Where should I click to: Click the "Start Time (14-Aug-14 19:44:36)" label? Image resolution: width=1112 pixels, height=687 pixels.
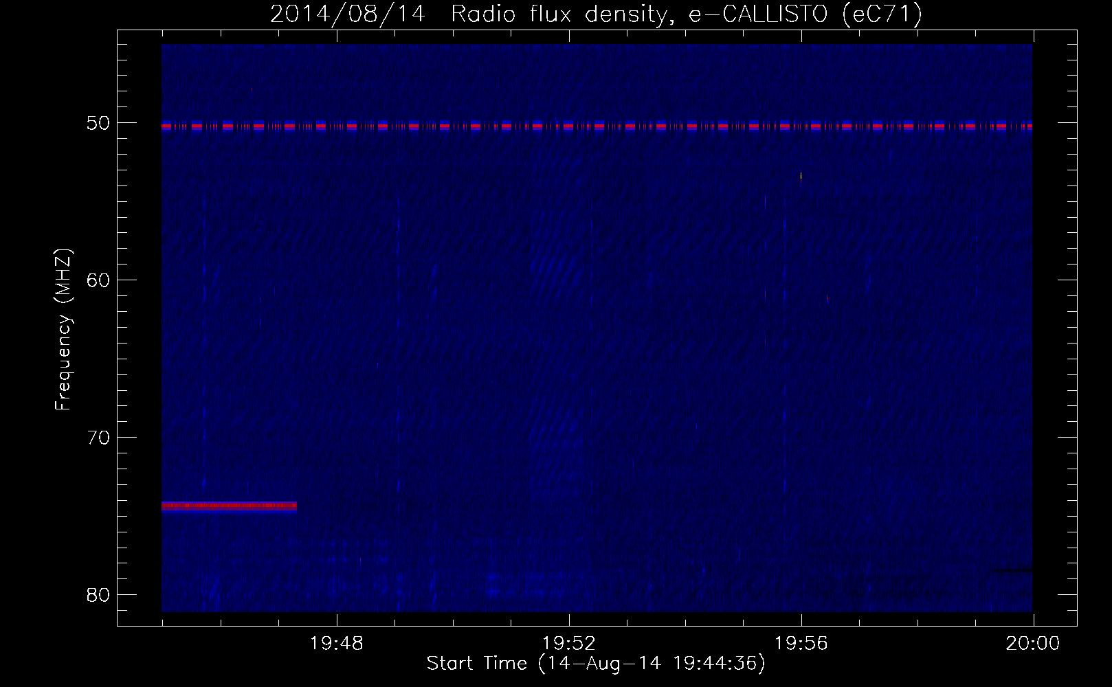pyautogui.click(x=596, y=664)
